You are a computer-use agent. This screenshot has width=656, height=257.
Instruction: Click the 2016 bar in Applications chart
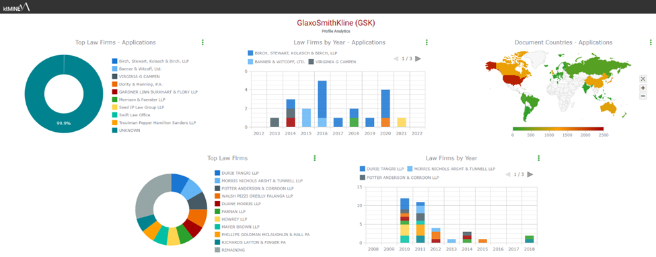tap(322, 104)
